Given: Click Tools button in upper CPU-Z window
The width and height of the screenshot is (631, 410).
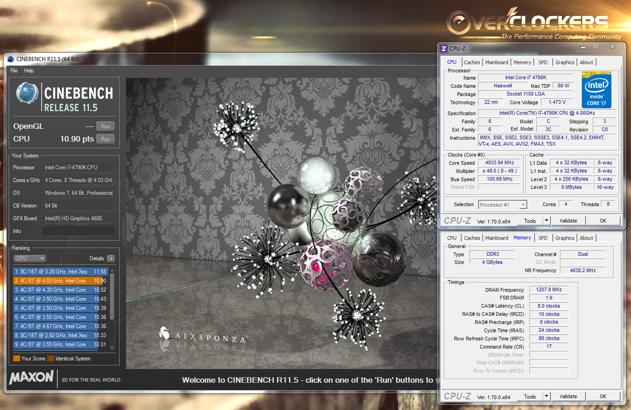Looking at the screenshot, I should point(530,221).
